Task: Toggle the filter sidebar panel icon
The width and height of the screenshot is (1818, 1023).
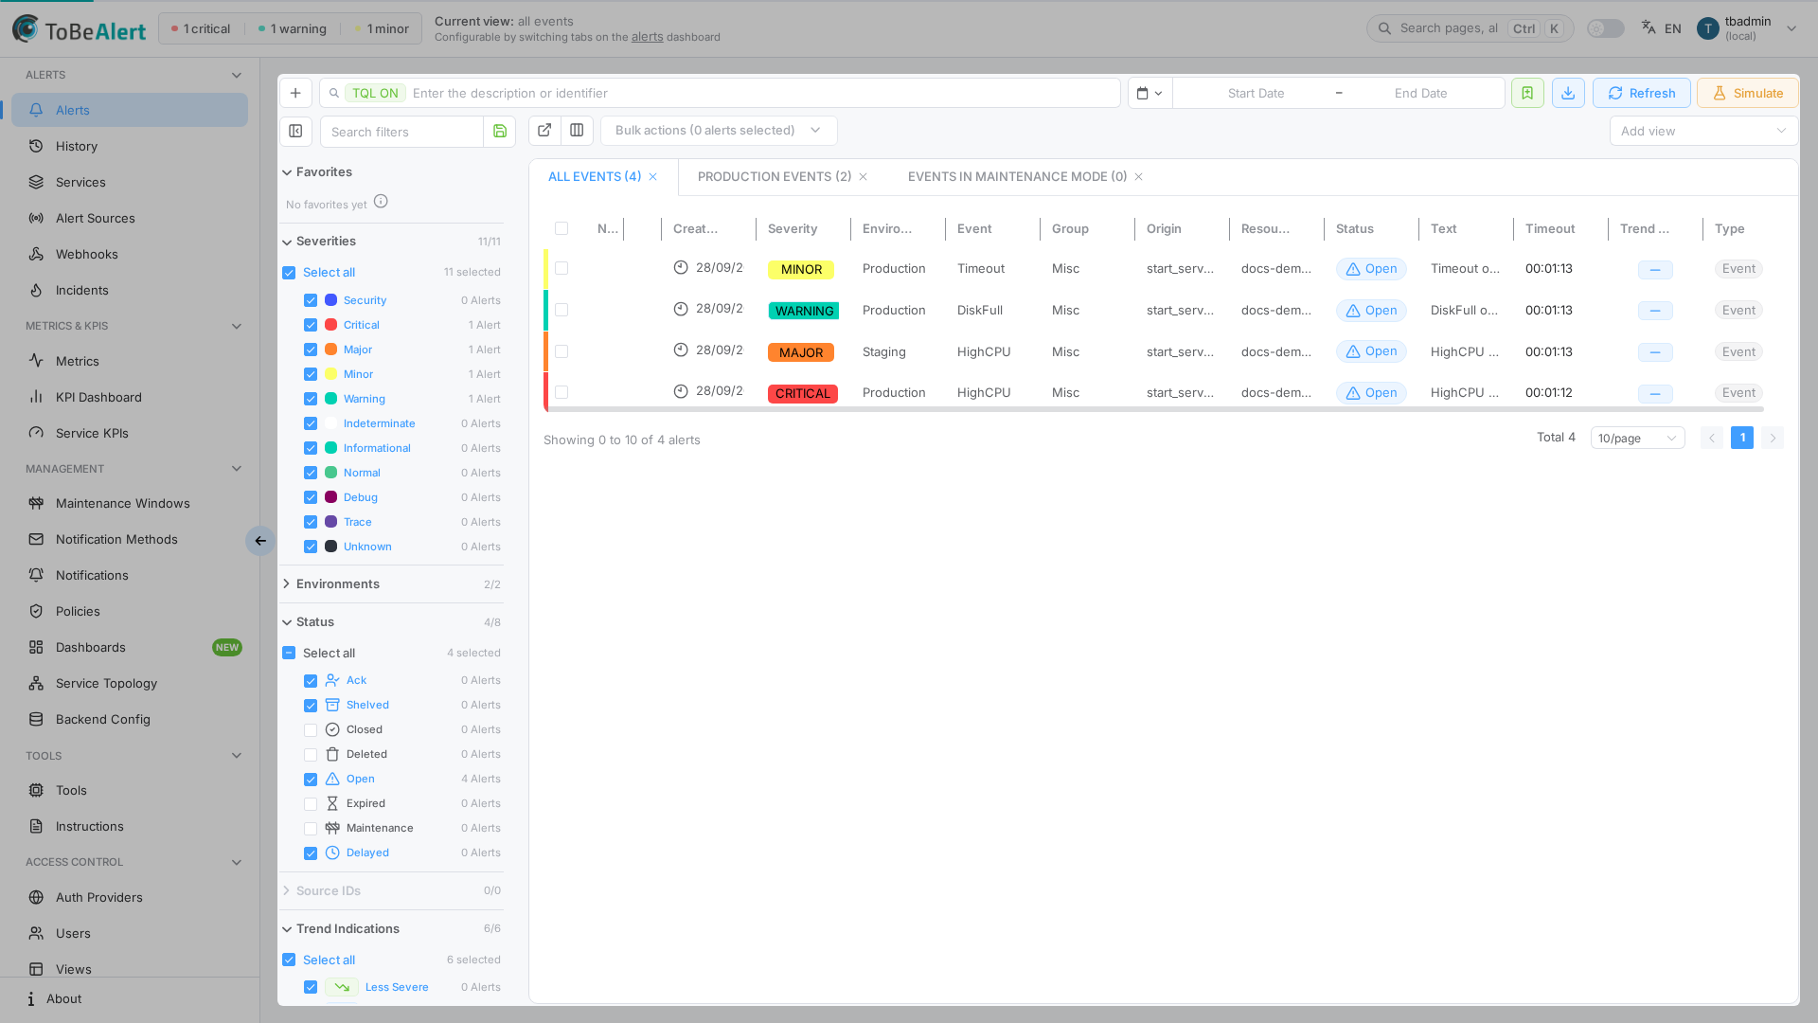Action: pyautogui.click(x=295, y=131)
